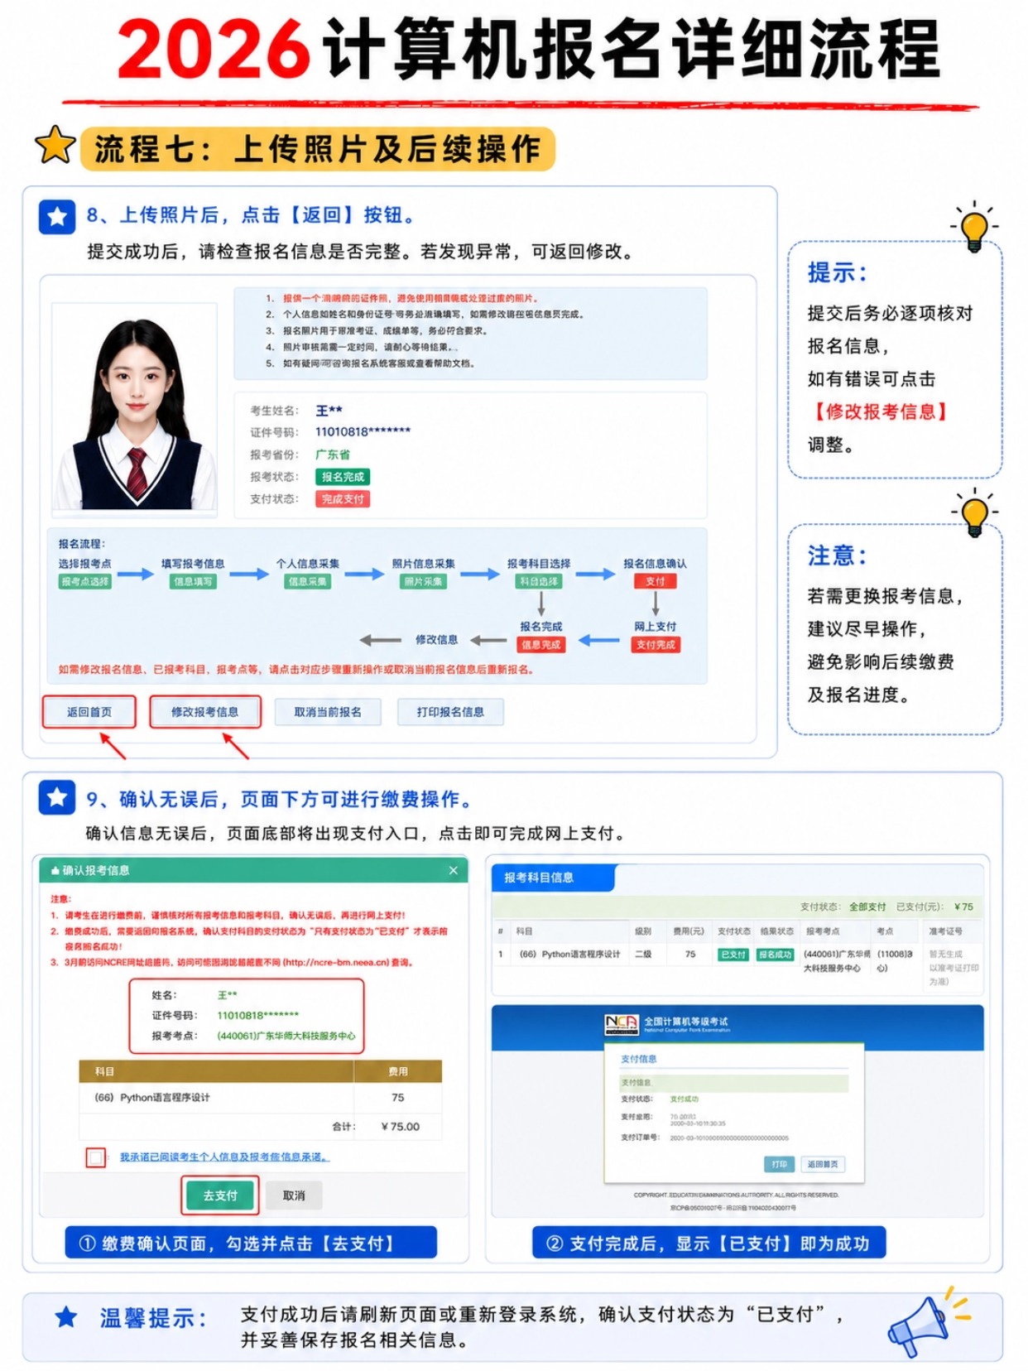Click the 准考证号 column header

coord(945,931)
